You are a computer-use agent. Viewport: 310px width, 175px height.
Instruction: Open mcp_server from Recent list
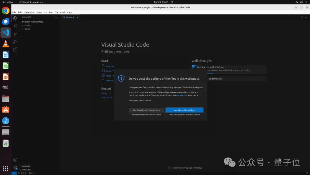[x=107, y=97]
